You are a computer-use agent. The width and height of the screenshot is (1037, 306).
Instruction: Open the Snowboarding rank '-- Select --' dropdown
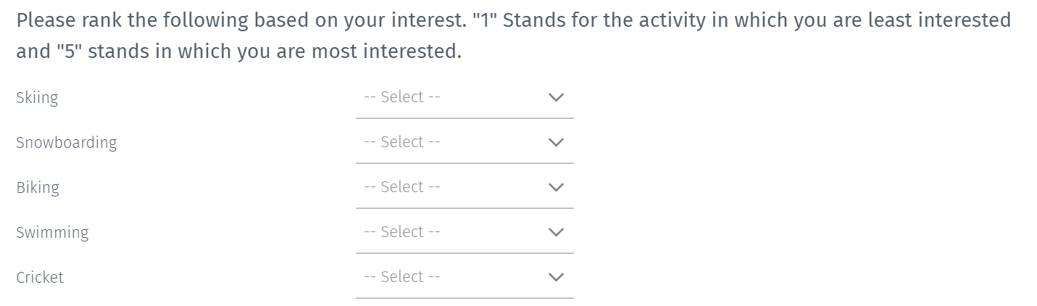[x=464, y=142]
